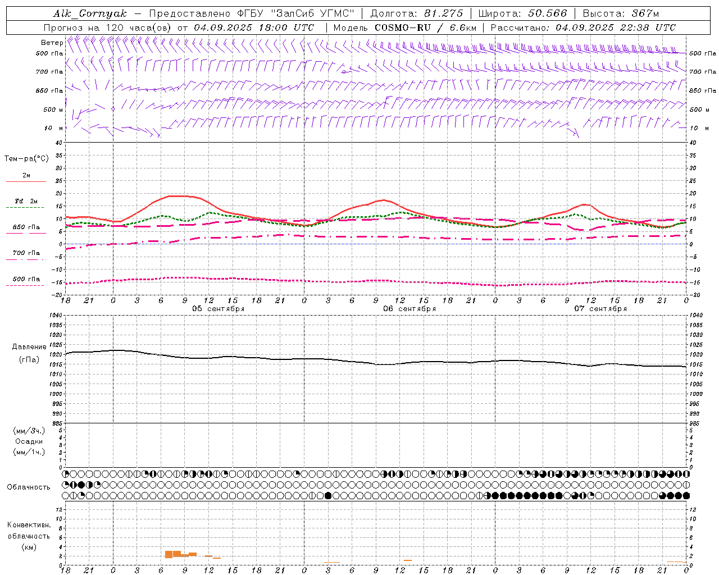
Task: Click the 'Облачность' cloud cover label
Action: point(29,487)
